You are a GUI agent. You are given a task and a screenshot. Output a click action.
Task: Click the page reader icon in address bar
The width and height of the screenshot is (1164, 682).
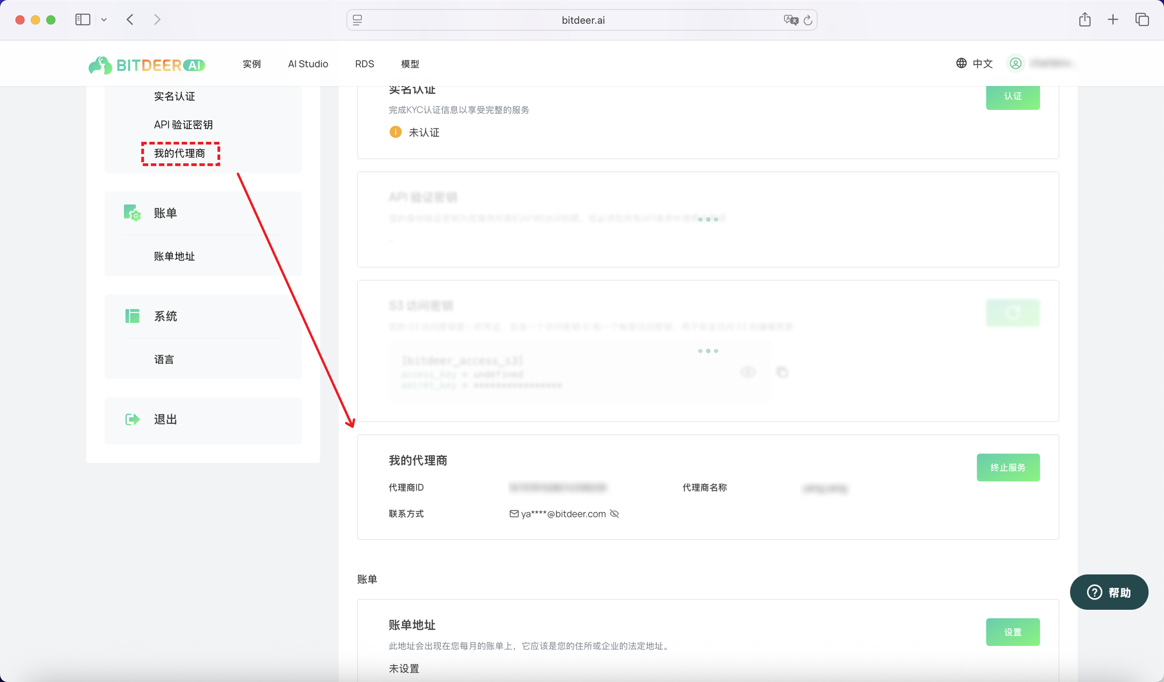pos(357,20)
